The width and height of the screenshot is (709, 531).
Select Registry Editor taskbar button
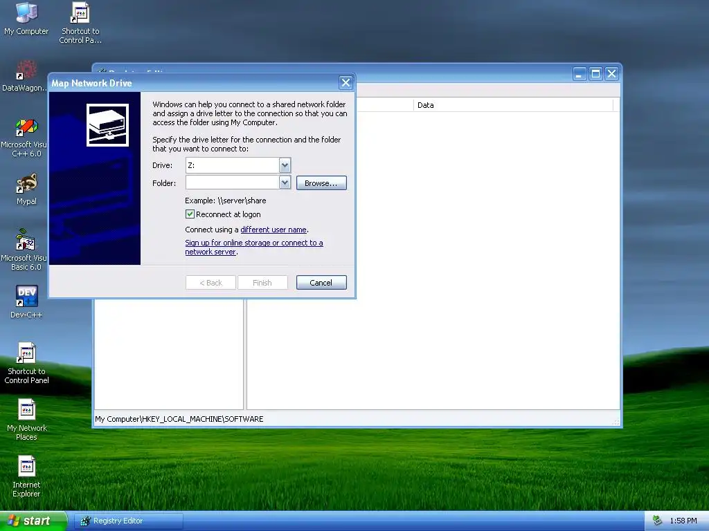pyautogui.click(x=128, y=521)
